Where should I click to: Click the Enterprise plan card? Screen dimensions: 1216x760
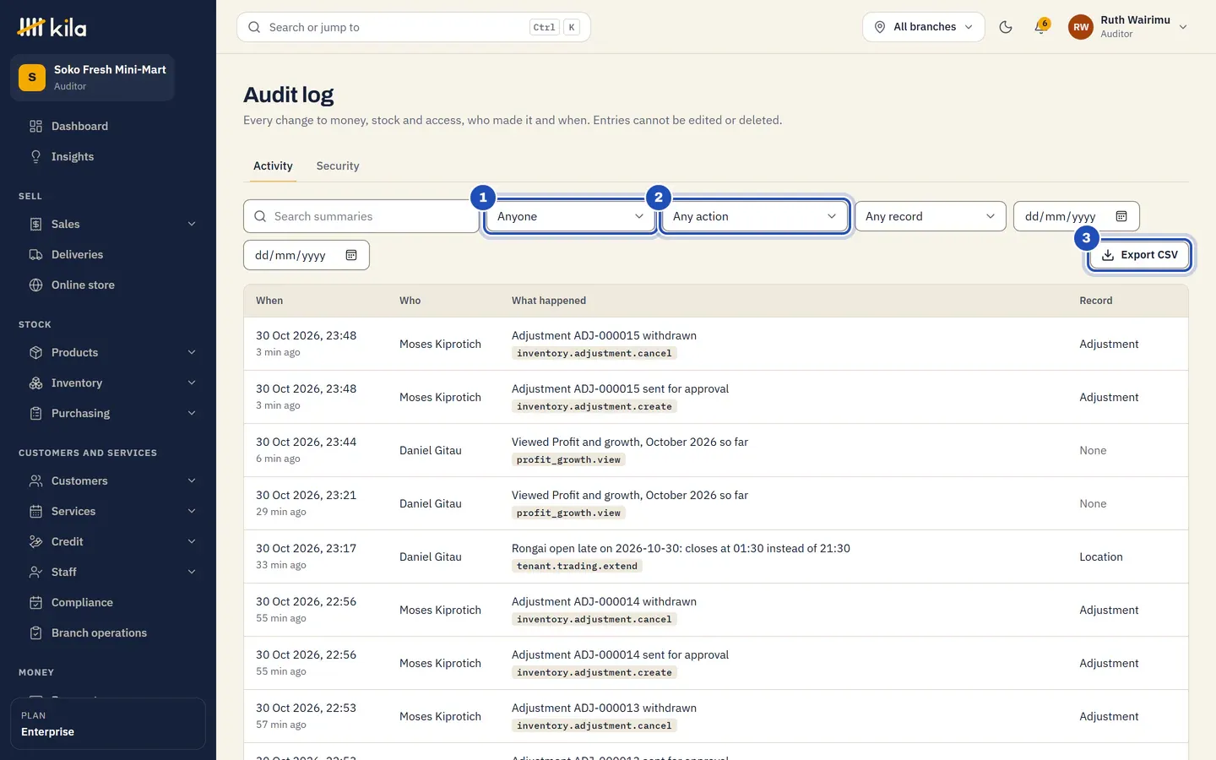108,724
